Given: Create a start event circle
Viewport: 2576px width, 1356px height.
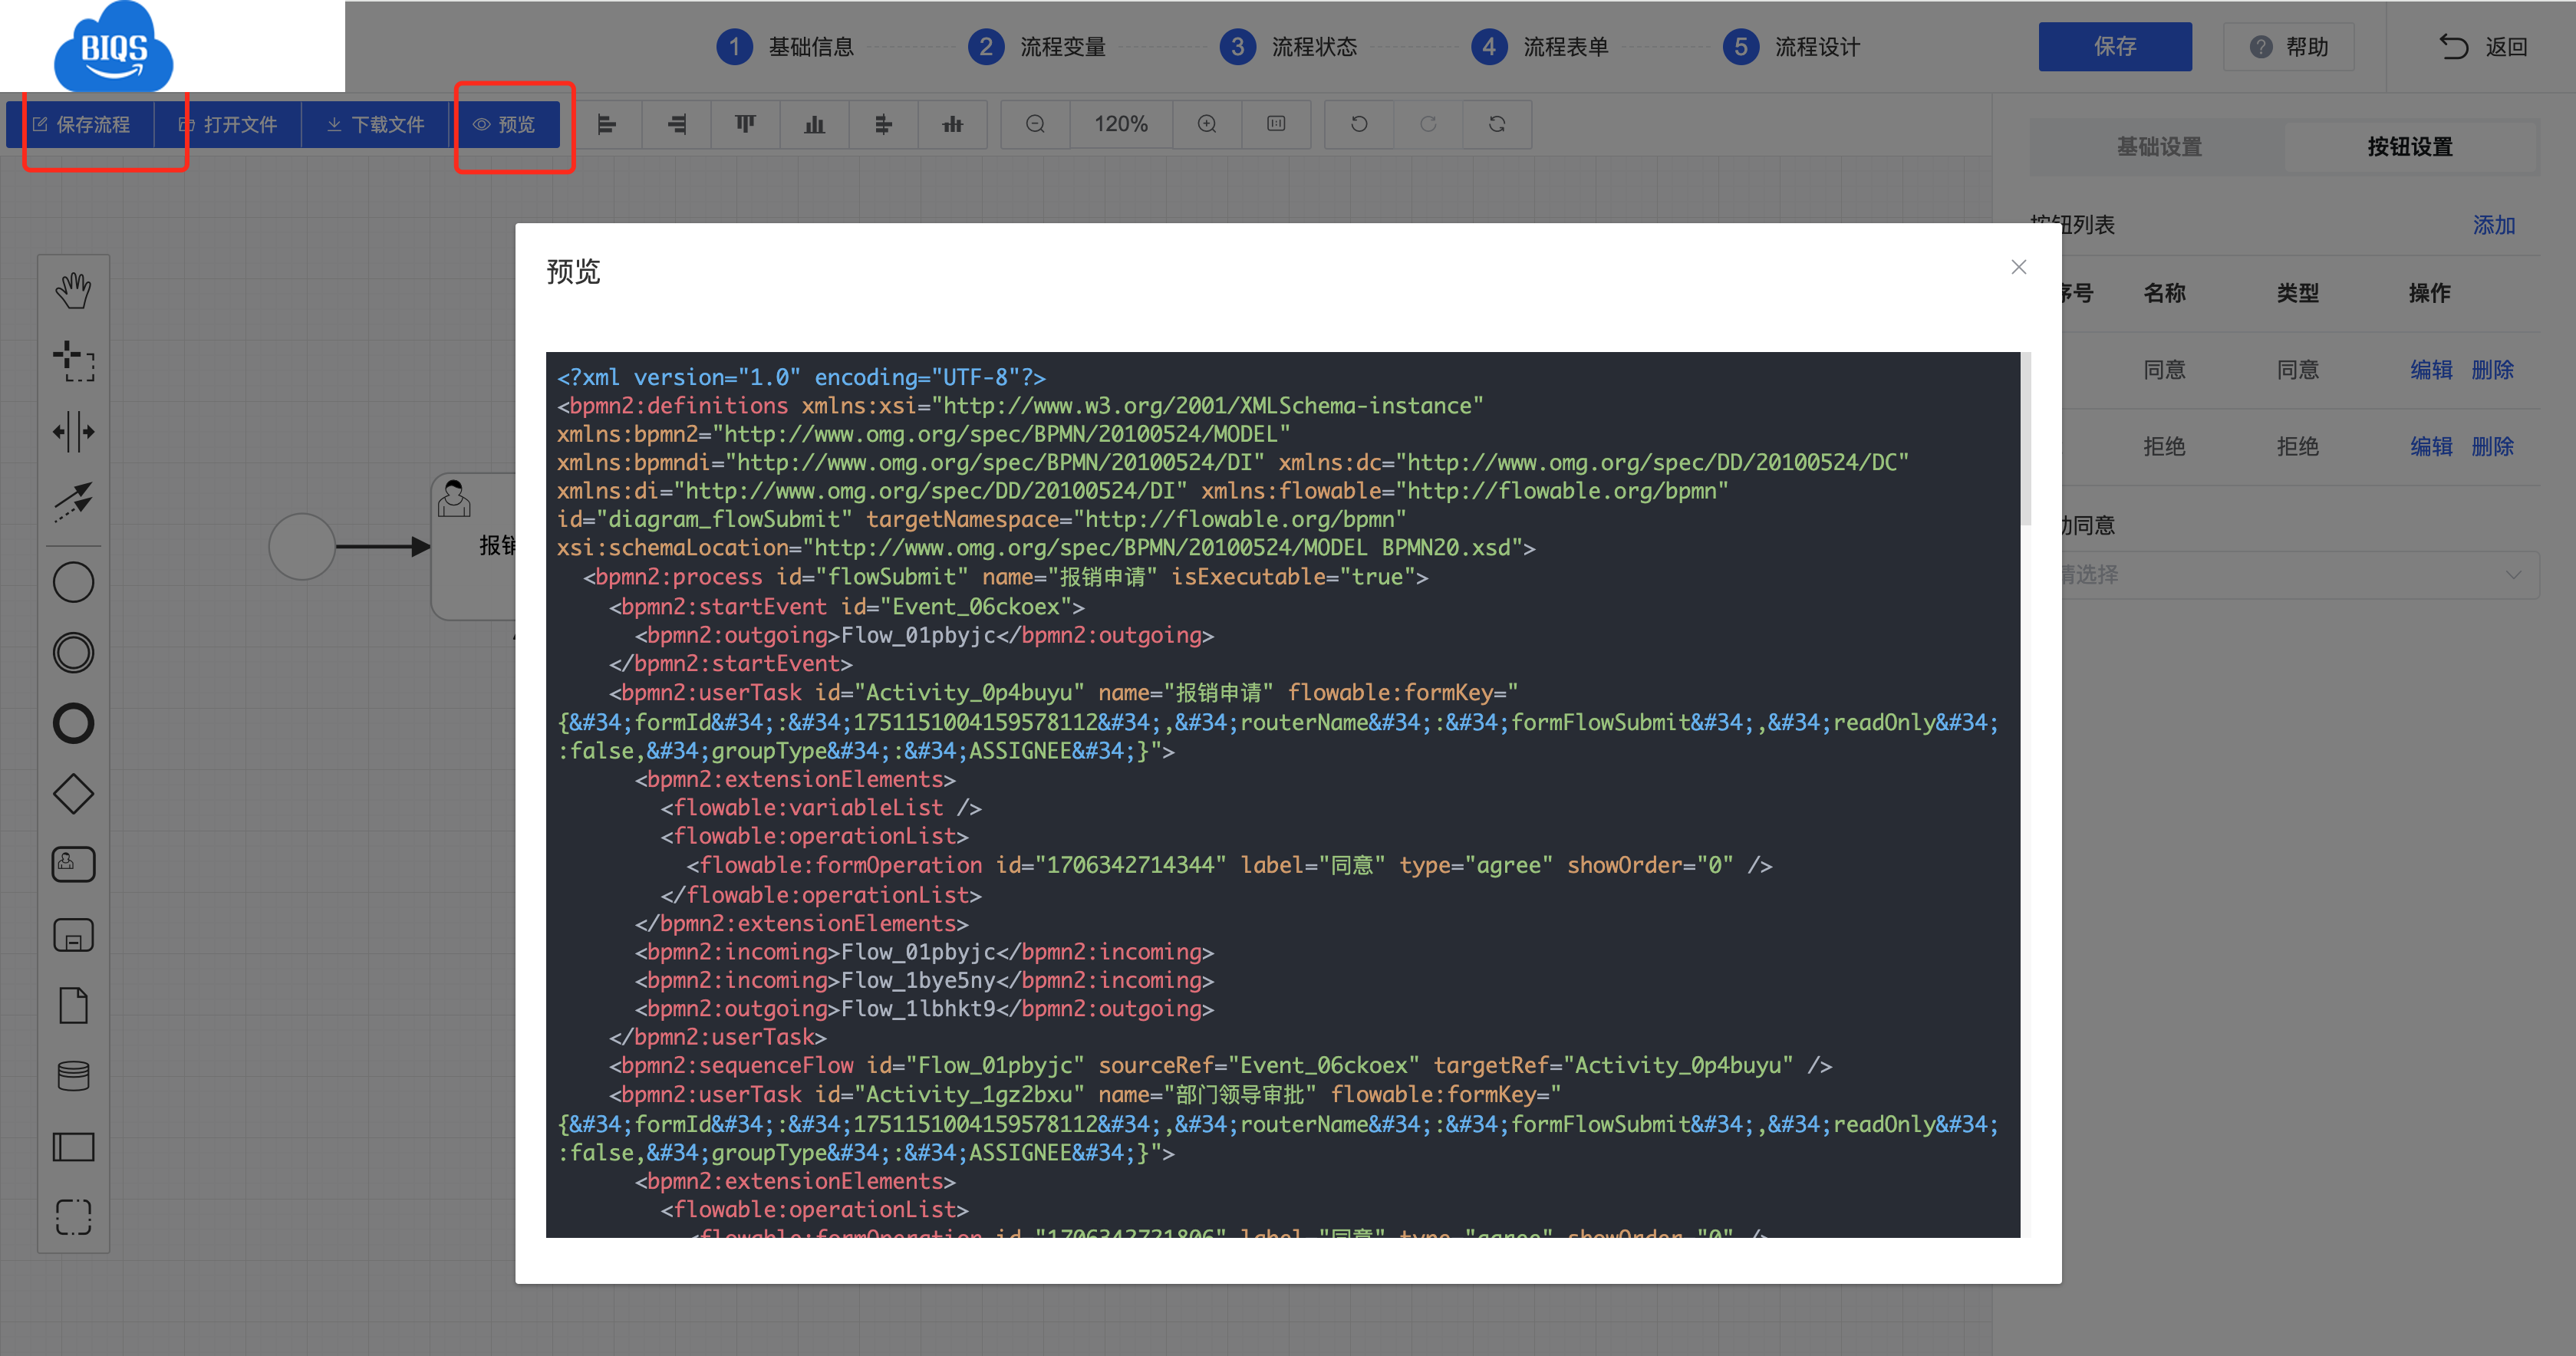Looking at the screenshot, I should tap(73, 582).
